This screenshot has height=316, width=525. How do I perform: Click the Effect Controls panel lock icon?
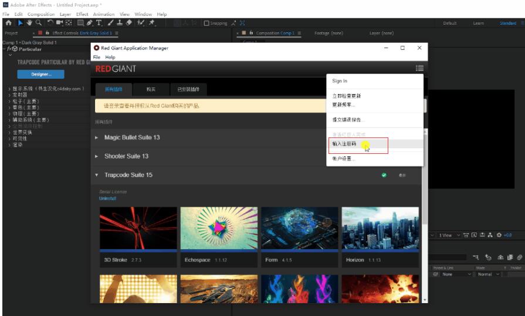[47, 33]
